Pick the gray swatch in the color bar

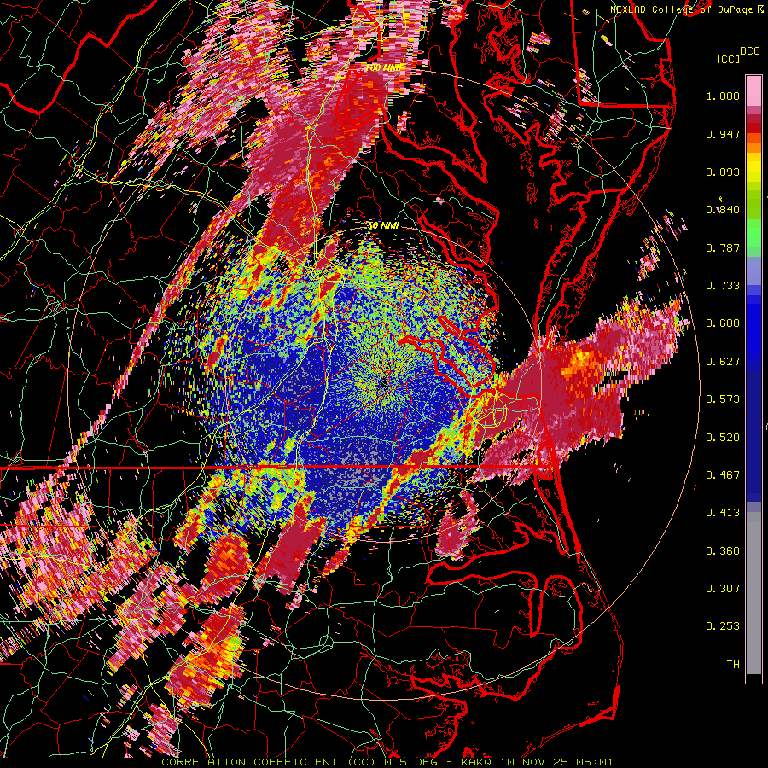point(753,593)
